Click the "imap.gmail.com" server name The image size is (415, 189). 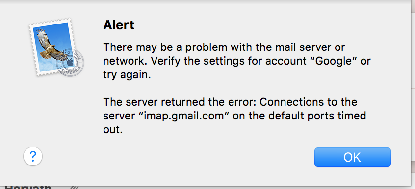coord(176,116)
